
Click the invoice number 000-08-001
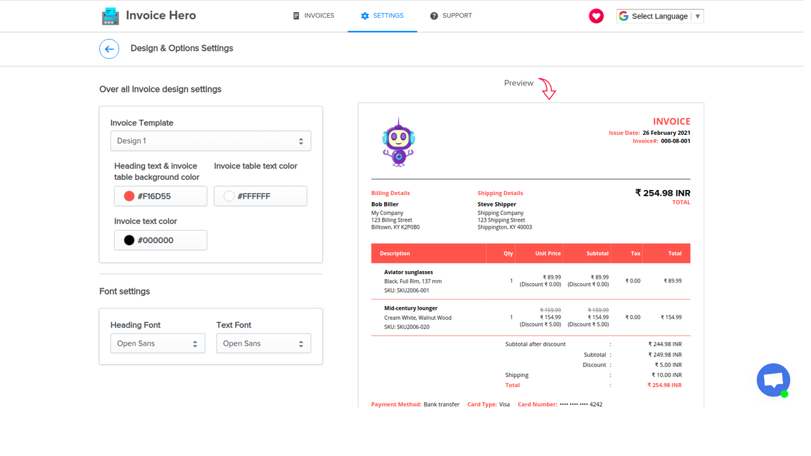675,141
